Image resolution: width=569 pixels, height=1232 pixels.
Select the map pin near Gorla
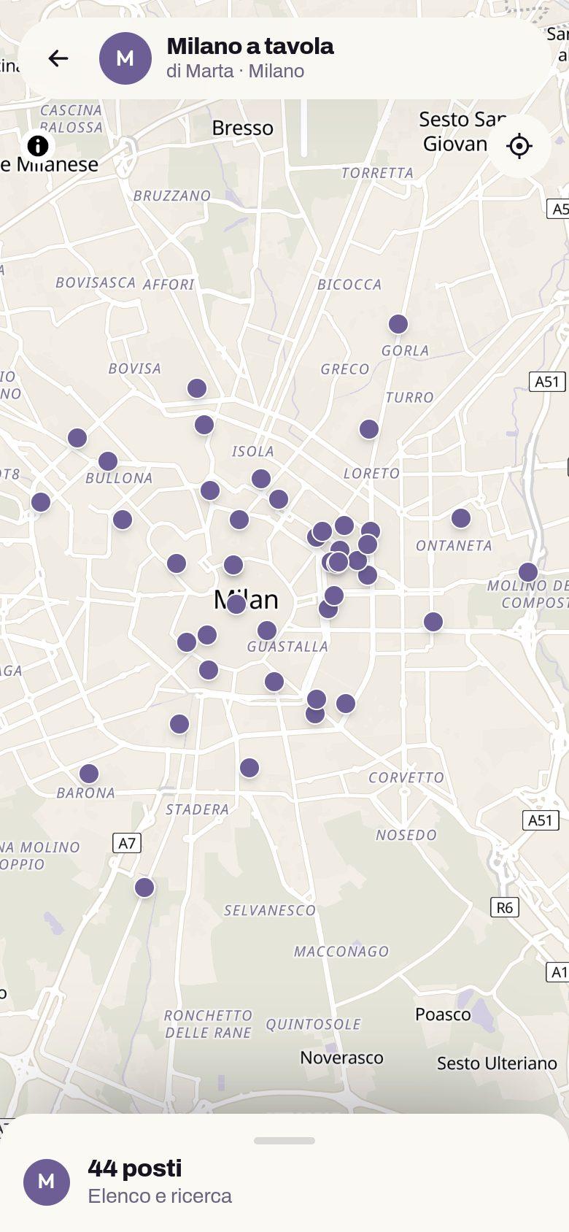pos(398,324)
